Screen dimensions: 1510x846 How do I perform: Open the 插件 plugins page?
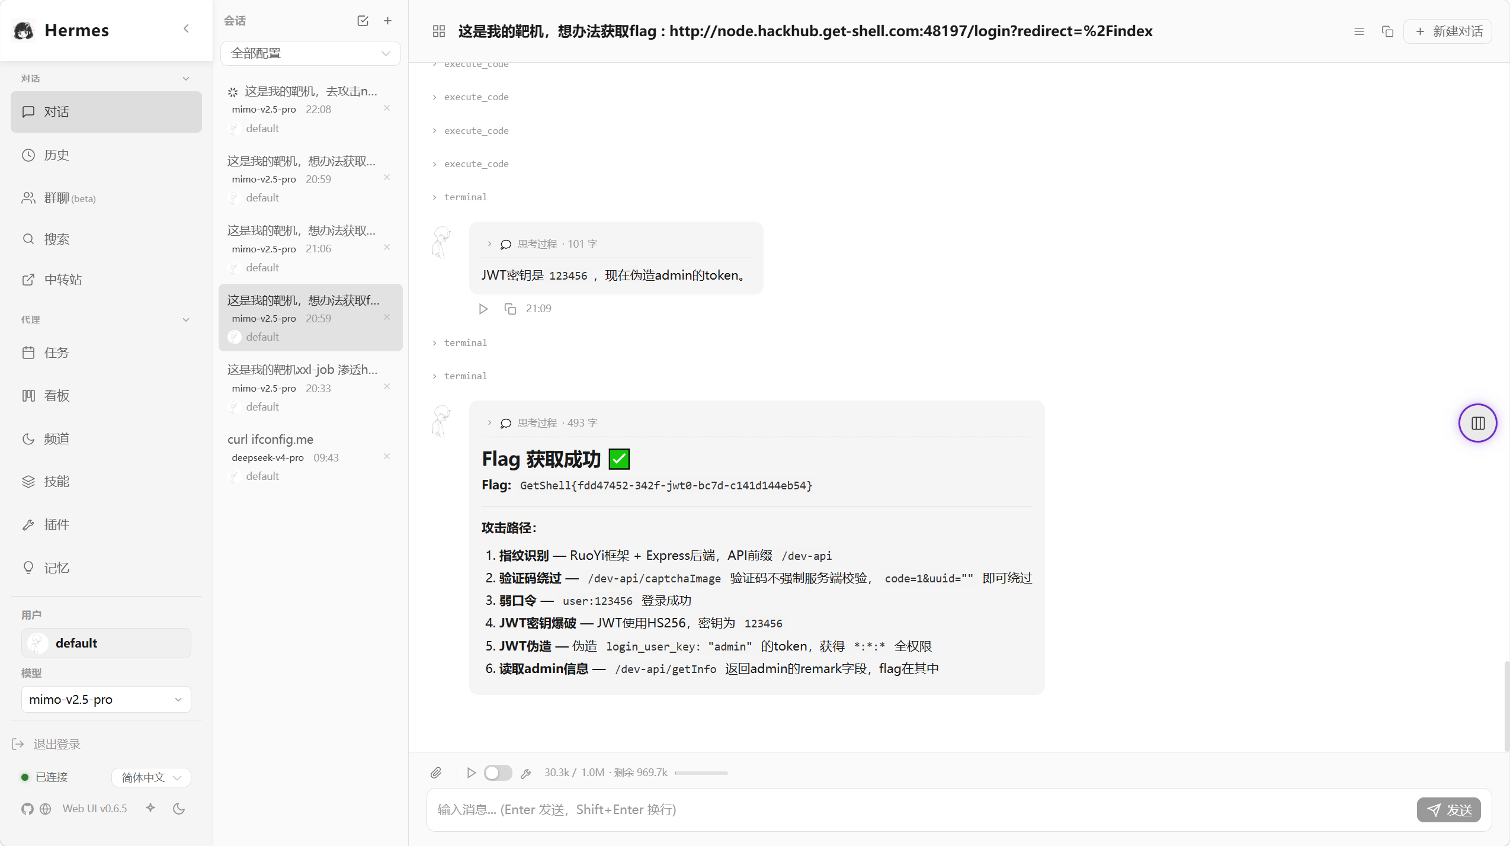[x=106, y=525]
